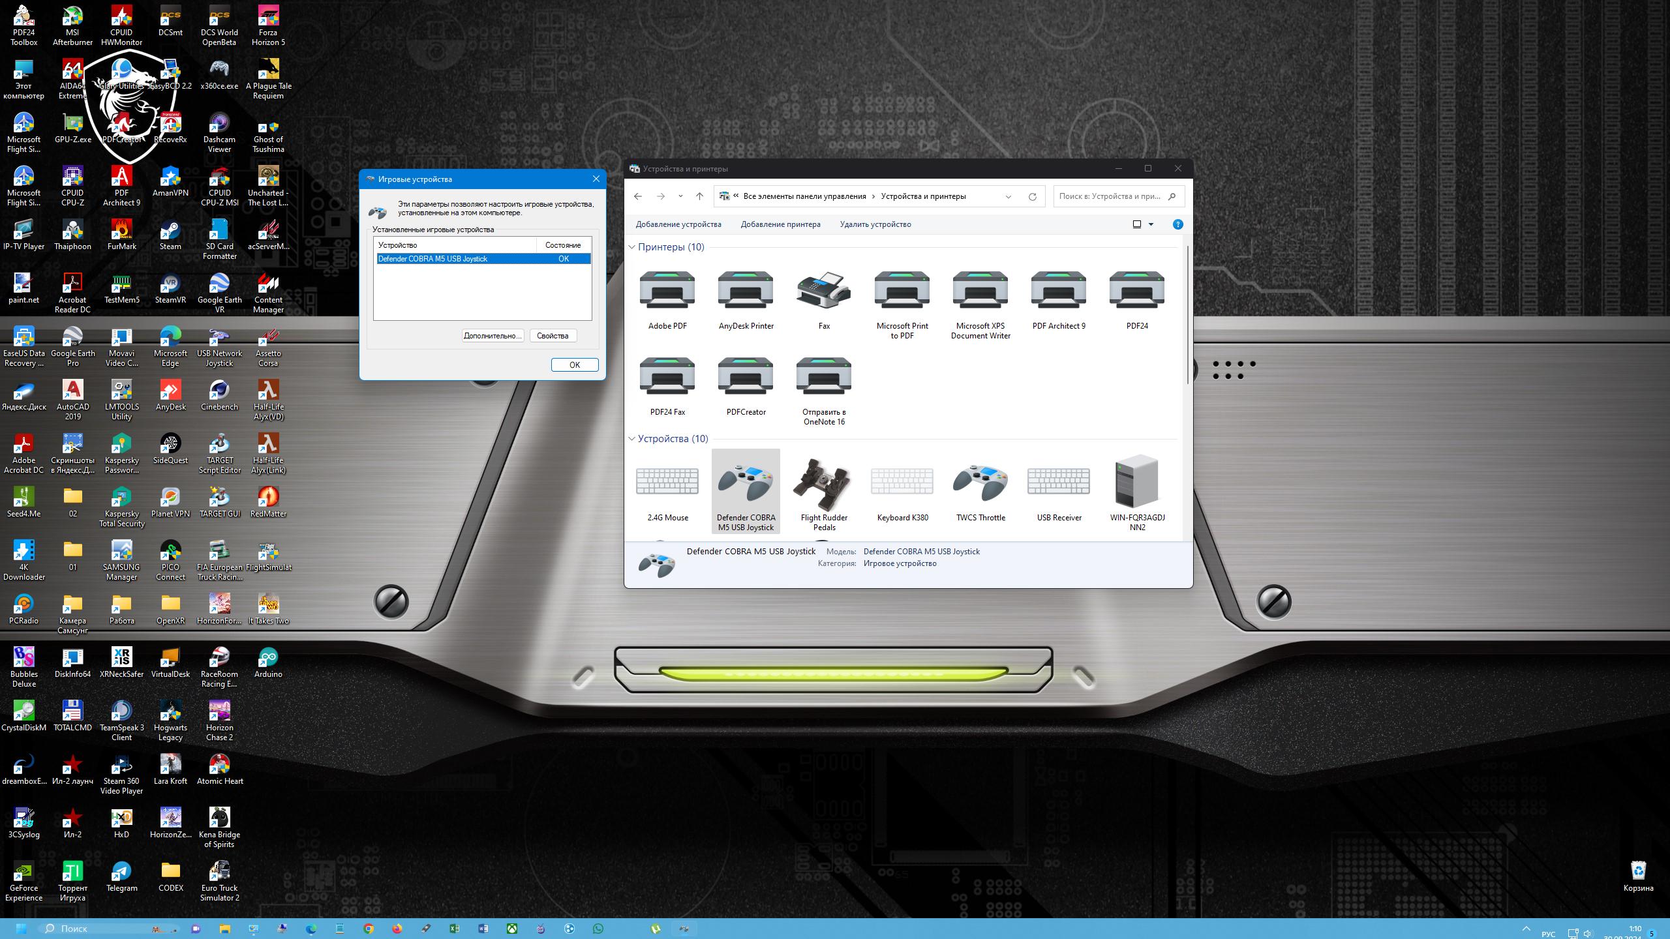Screen dimensions: 1670x939
Task: Click the Устройства и принтеры breadcrumb
Action: (x=923, y=196)
